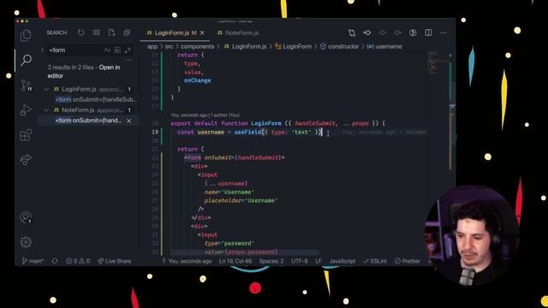The image size is (548, 308).
Task: Open the LoginForm symbol breadcrumb
Action: click(x=293, y=46)
